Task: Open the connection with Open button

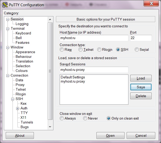Action: tap(110, 135)
